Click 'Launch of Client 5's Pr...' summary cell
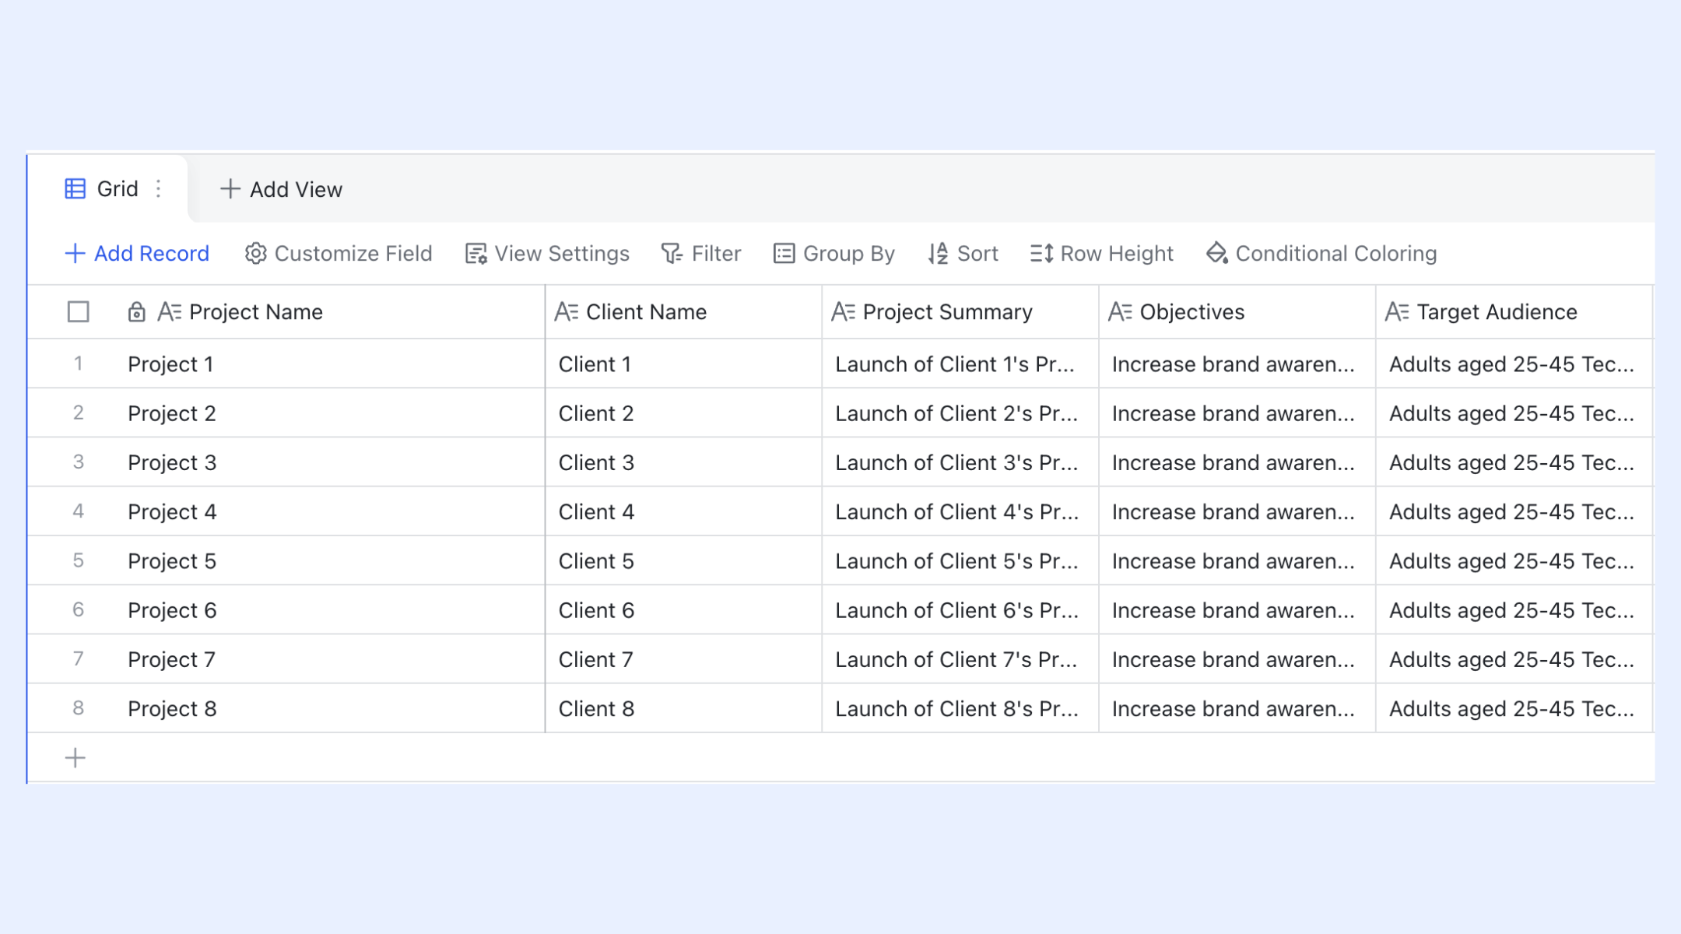Image resolution: width=1681 pixels, height=934 pixels. (961, 560)
